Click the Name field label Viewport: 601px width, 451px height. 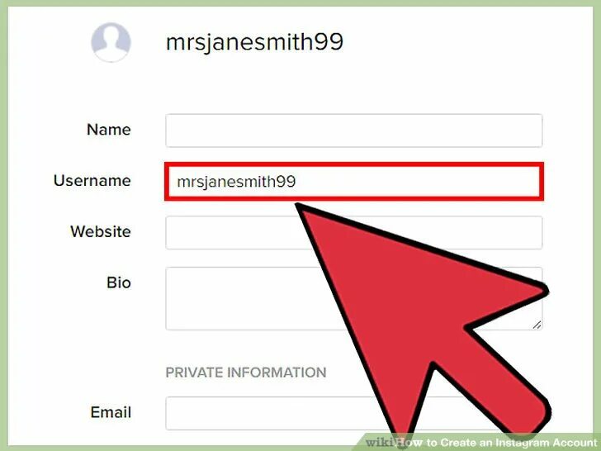[x=109, y=130]
